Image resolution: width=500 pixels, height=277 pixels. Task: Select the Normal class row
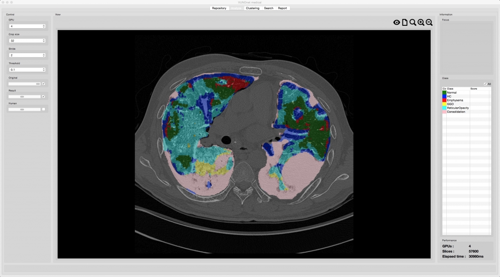[x=466, y=93]
